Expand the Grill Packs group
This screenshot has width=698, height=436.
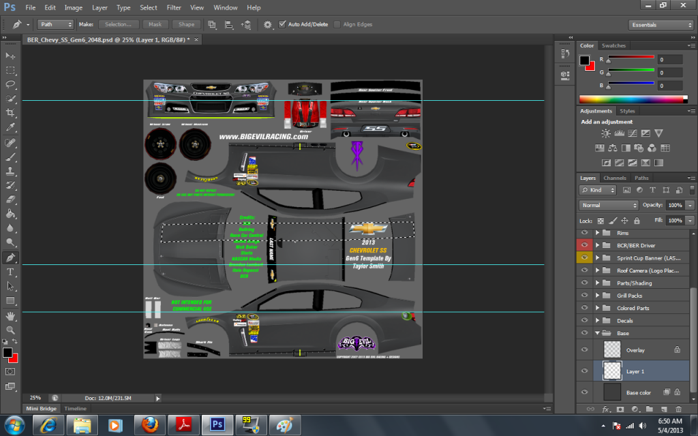(x=597, y=295)
